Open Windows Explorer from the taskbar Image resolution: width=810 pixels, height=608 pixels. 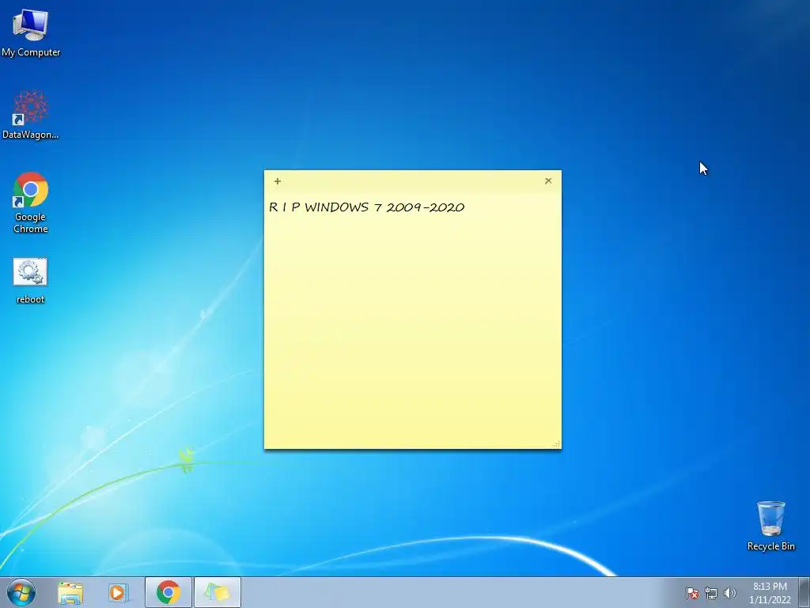(x=70, y=593)
